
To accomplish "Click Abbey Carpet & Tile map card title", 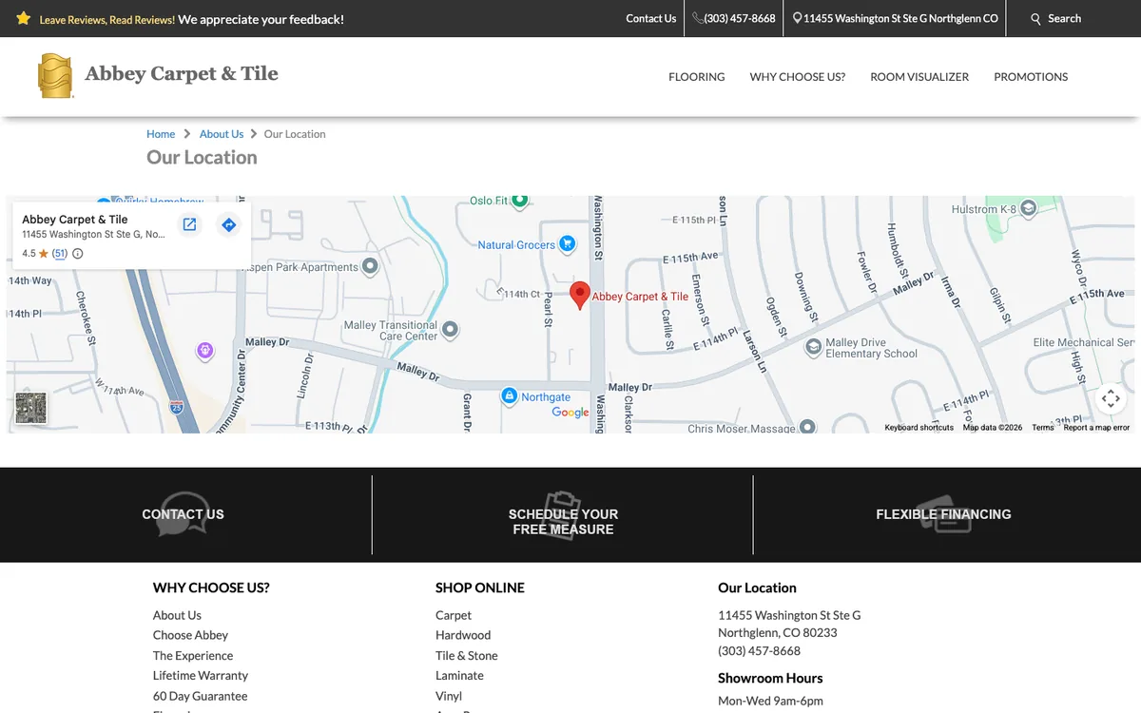I will pyautogui.click(x=74, y=220).
